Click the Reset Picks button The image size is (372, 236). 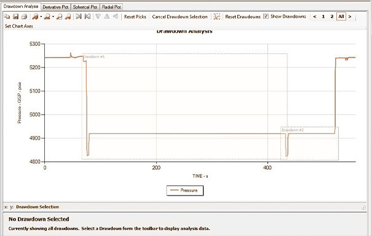(x=135, y=17)
